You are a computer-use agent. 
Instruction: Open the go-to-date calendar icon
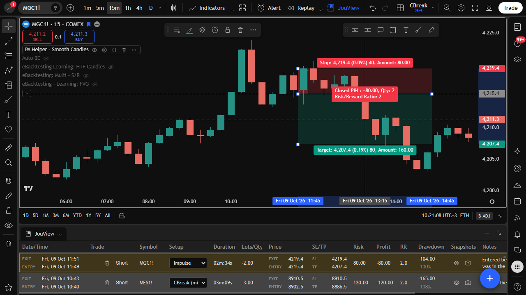[122, 216]
